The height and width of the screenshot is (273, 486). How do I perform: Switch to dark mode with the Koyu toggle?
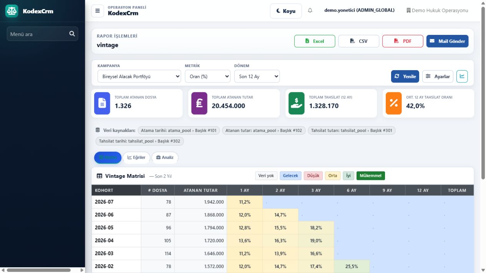pyautogui.click(x=286, y=11)
